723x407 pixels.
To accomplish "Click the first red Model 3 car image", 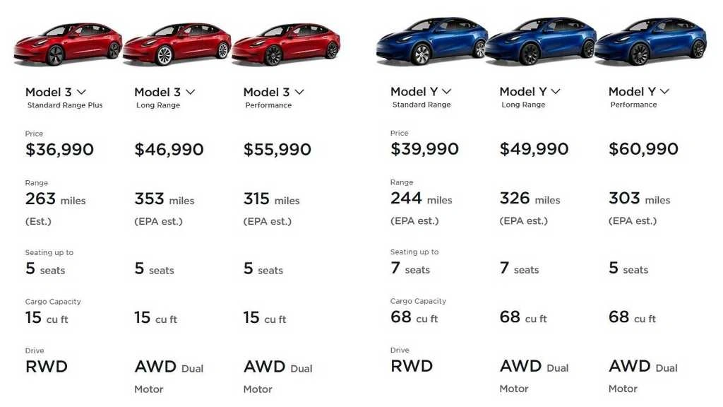I will [x=68, y=44].
